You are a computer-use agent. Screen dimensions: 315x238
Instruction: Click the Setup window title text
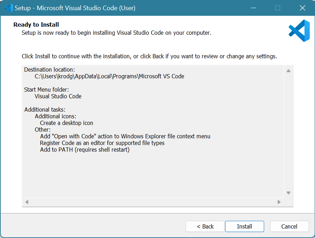75,8
